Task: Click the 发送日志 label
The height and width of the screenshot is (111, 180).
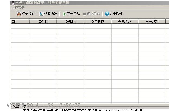Action: point(19,106)
